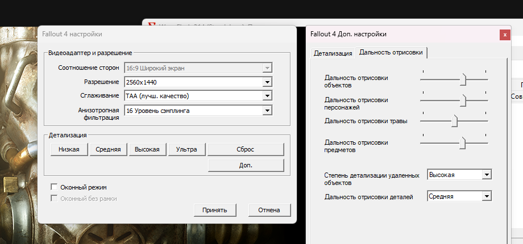
Task: Select the Дальность отрисовки tab
Action: pos(391,52)
